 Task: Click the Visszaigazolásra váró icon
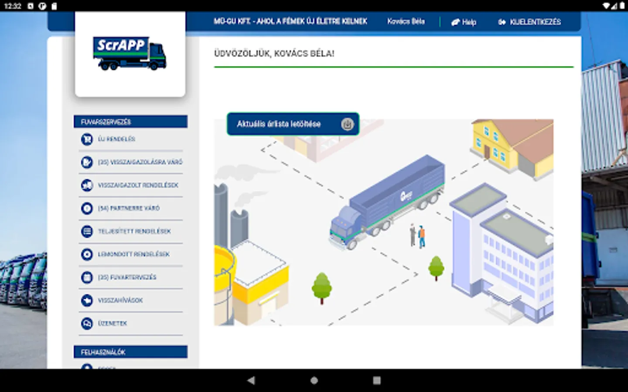87,162
